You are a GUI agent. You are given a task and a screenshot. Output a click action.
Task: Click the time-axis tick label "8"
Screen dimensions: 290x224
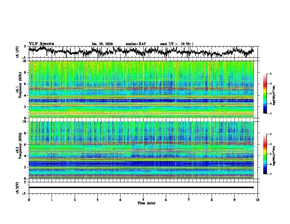click(x=212, y=200)
